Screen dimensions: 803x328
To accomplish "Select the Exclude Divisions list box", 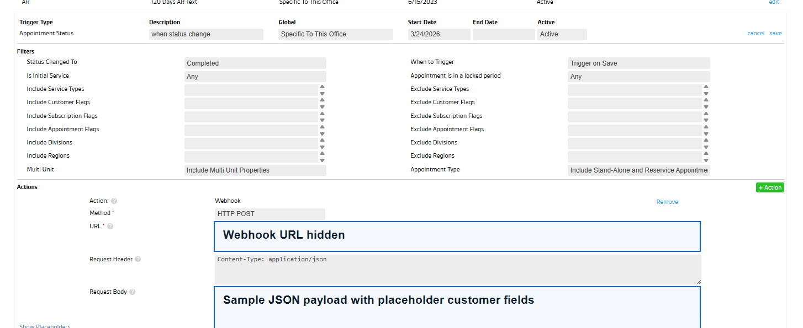I will coord(635,143).
